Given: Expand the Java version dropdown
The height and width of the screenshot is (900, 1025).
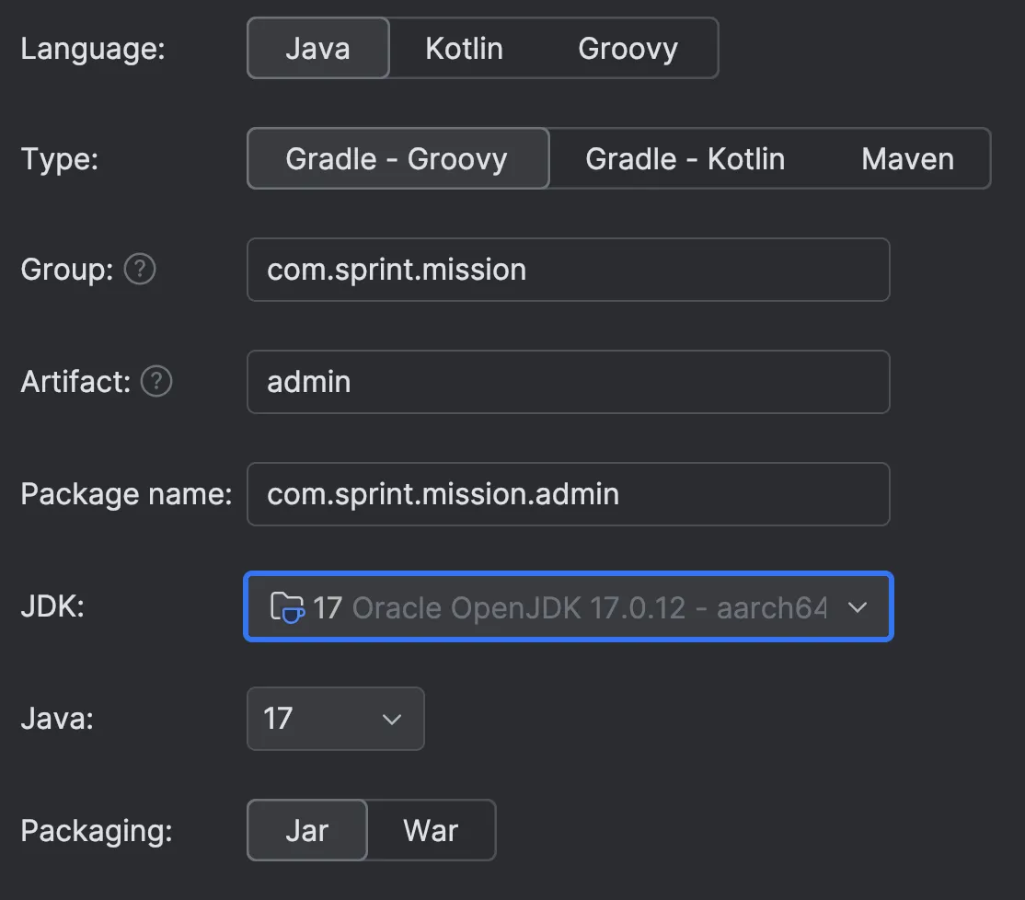Looking at the screenshot, I should (x=335, y=718).
